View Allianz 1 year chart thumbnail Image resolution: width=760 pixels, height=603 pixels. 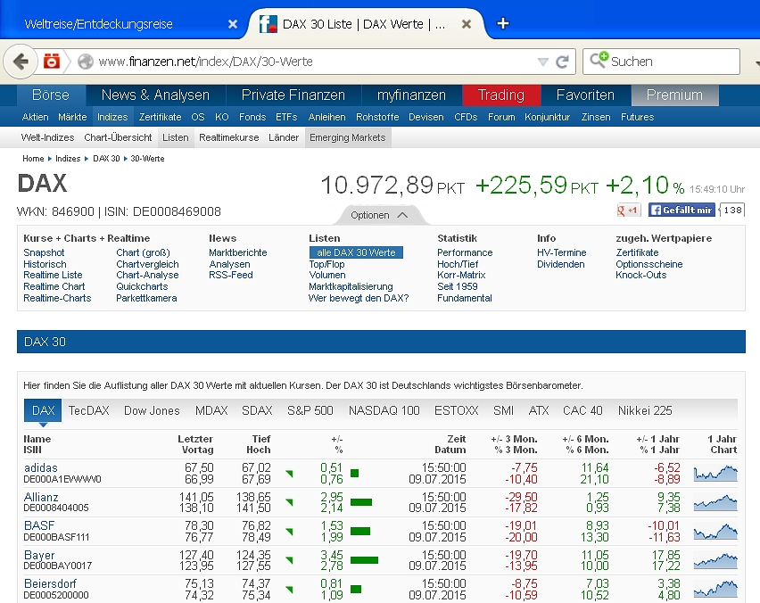(x=715, y=502)
